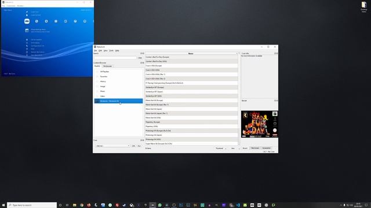Click the icon beside the Nintendo 64 playlist
The image size is (371, 208).
click(x=97, y=101)
